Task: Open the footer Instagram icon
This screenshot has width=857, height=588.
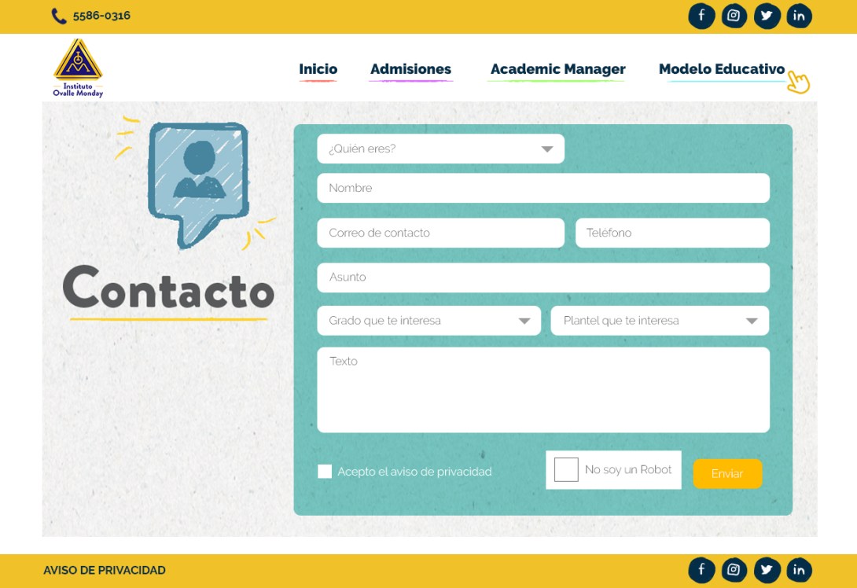Action: pyautogui.click(x=734, y=570)
